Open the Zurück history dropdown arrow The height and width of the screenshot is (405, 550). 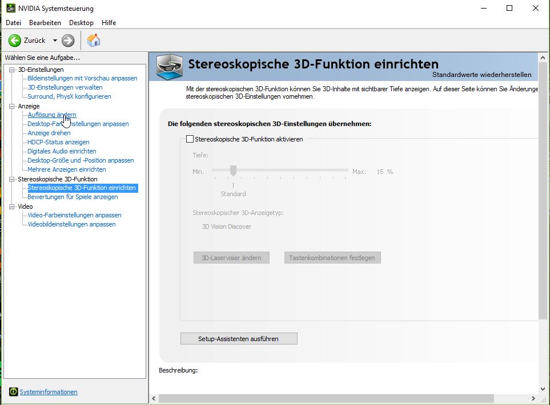tap(55, 40)
